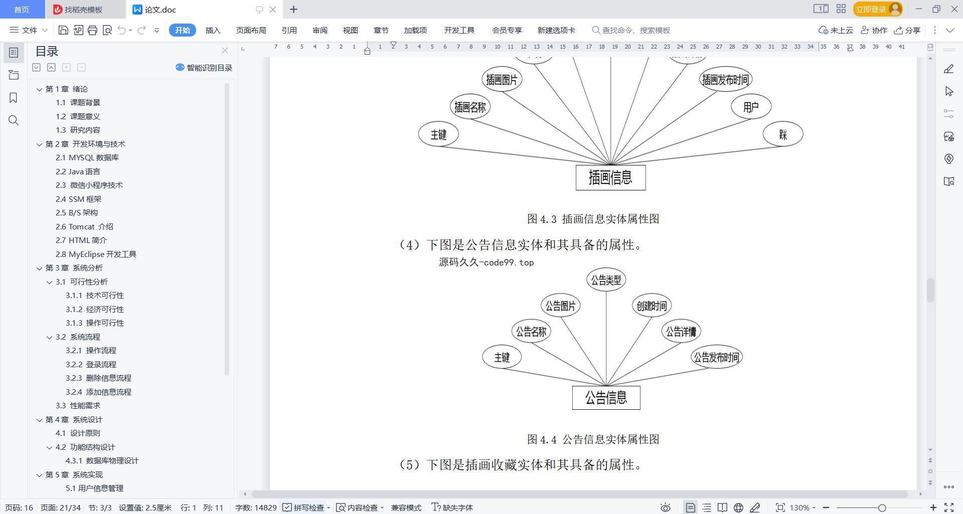Viewport: 963px width, 514px height.
Task: Collapse the 第3章 系统分析 node
Action: click(x=39, y=268)
